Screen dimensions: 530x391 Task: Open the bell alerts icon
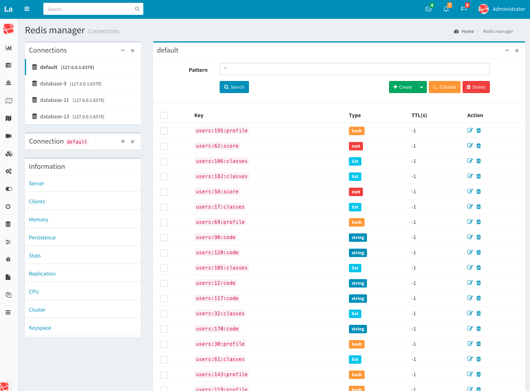pos(446,9)
